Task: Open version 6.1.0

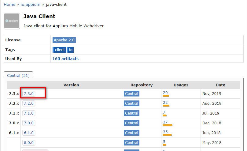Action: [x=29, y=133]
